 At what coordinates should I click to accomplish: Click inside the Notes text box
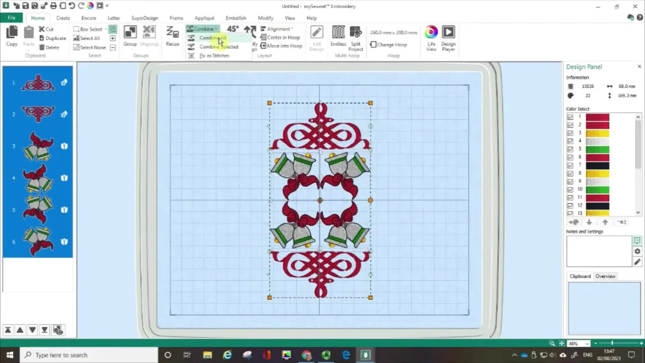(x=599, y=251)
